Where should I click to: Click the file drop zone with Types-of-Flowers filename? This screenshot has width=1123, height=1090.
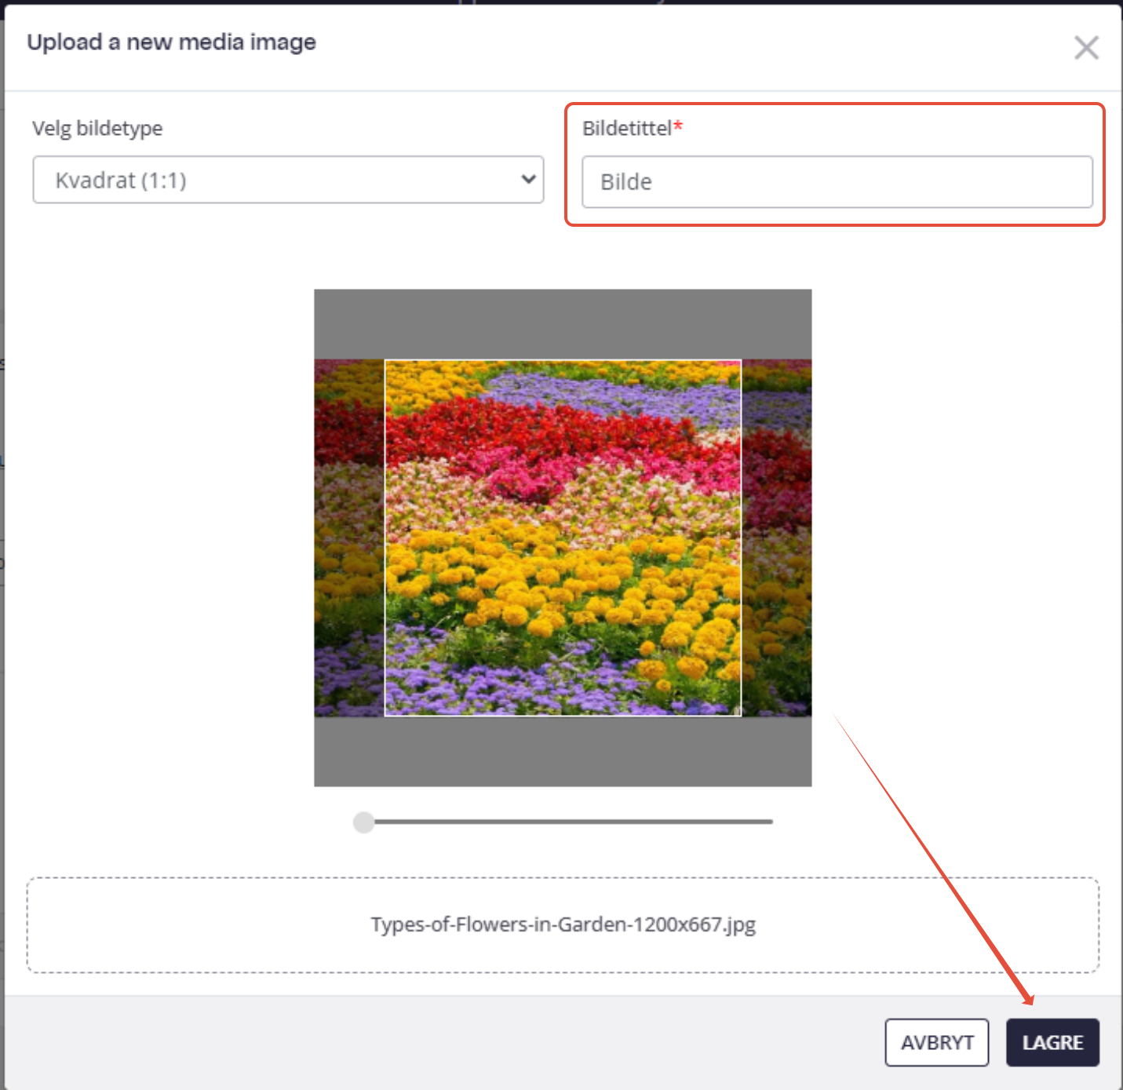[x=563, y=925]
